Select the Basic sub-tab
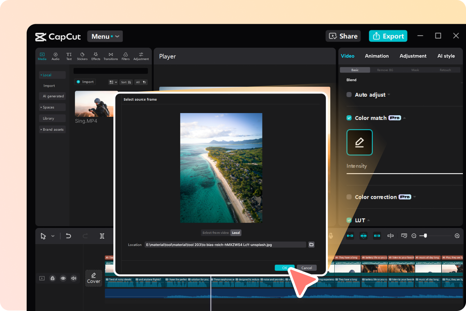The image size is (466, 311). coord(355,70)
